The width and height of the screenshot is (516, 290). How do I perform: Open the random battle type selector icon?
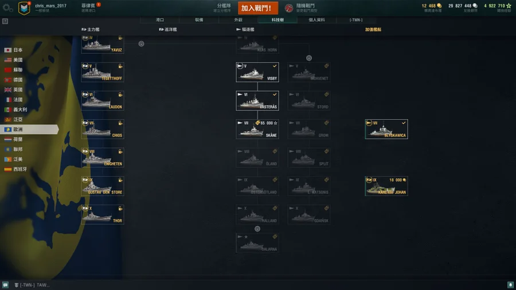288,8
